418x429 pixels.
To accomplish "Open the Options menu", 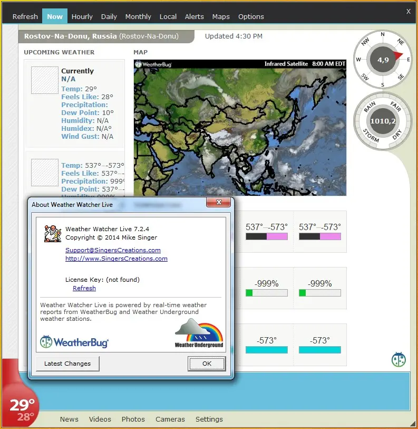I will tap(251, 17).
